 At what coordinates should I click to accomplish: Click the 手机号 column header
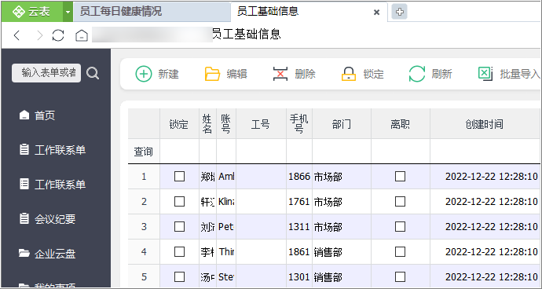point(299,124)
